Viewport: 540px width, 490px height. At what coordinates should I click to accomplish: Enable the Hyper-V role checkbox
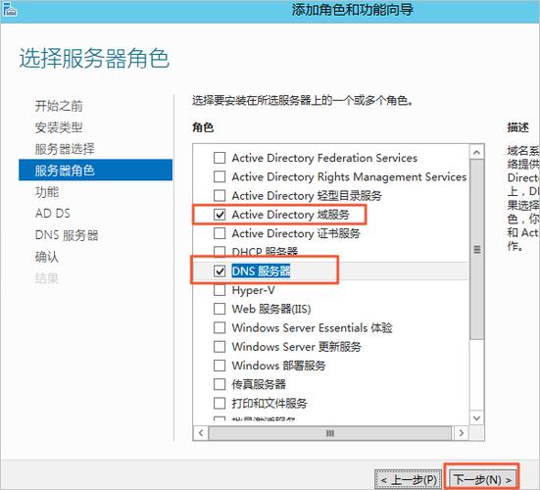[x=220, y=290]
